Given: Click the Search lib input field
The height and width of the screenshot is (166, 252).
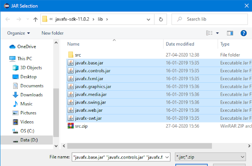Looking at the screenshot, I should tap(209, 19).
